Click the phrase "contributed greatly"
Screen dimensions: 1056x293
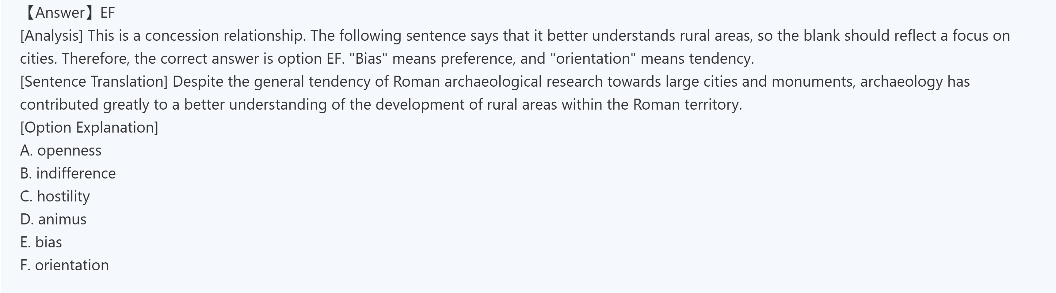84,104
